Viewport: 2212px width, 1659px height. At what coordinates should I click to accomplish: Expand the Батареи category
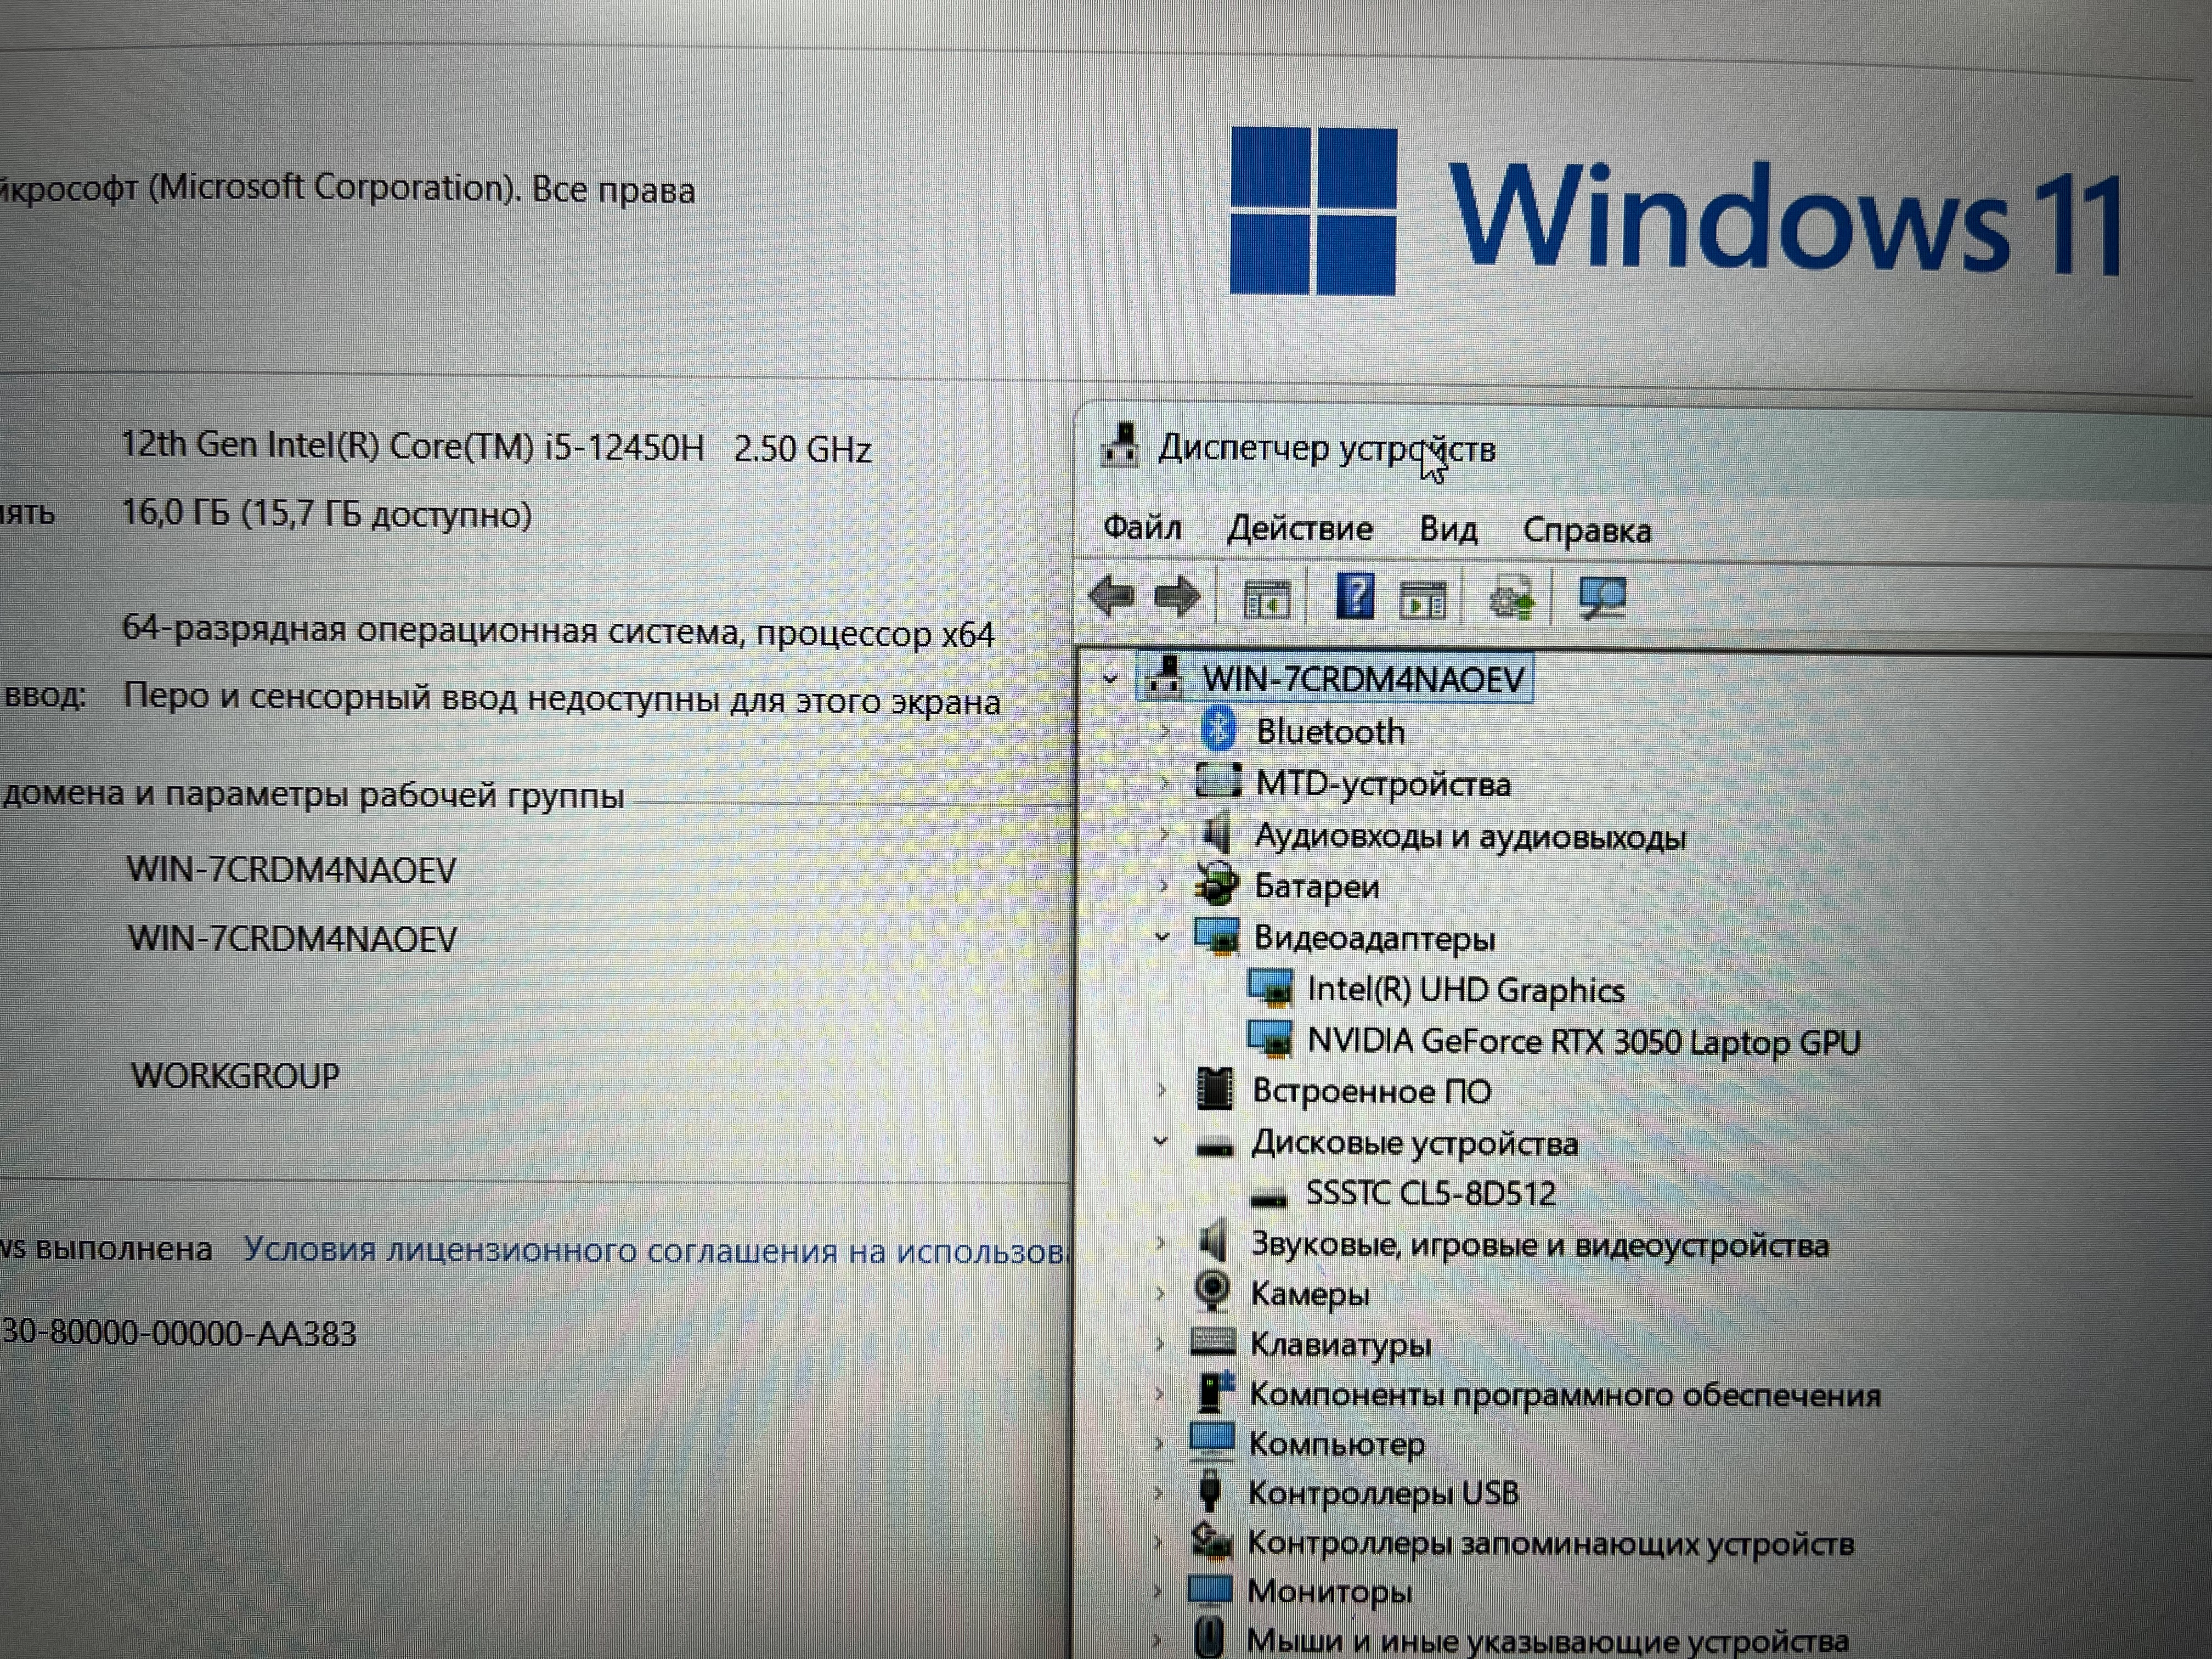1163,885
